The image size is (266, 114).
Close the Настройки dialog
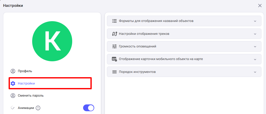pos(260,6)
